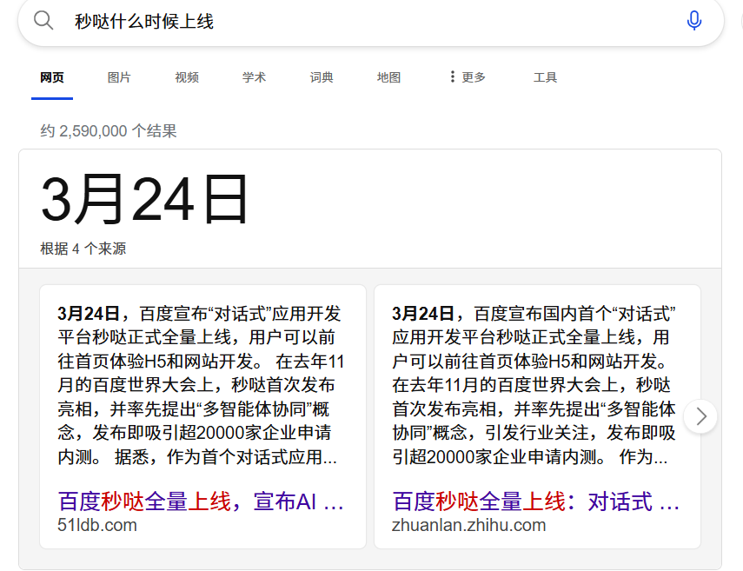Click the 51ldb.com source text
The width and height of the screenshot is (743, 571).
(97, 525)
